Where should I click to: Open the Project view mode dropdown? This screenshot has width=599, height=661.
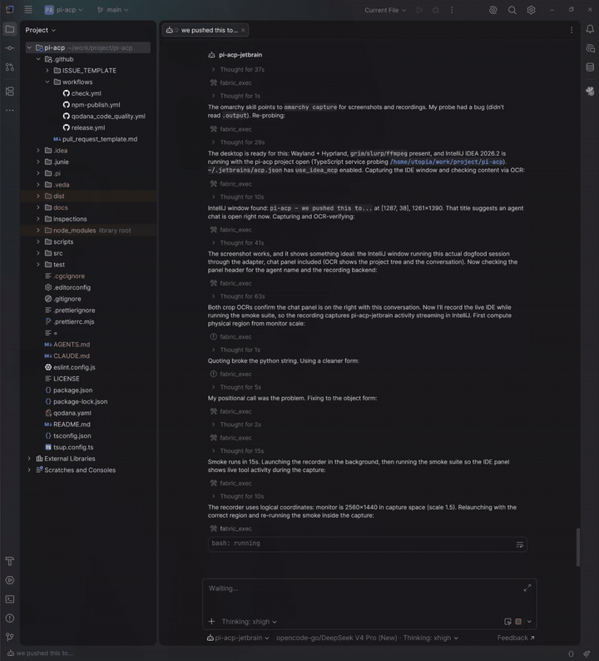pyautogui.click(x=41, y=30)
